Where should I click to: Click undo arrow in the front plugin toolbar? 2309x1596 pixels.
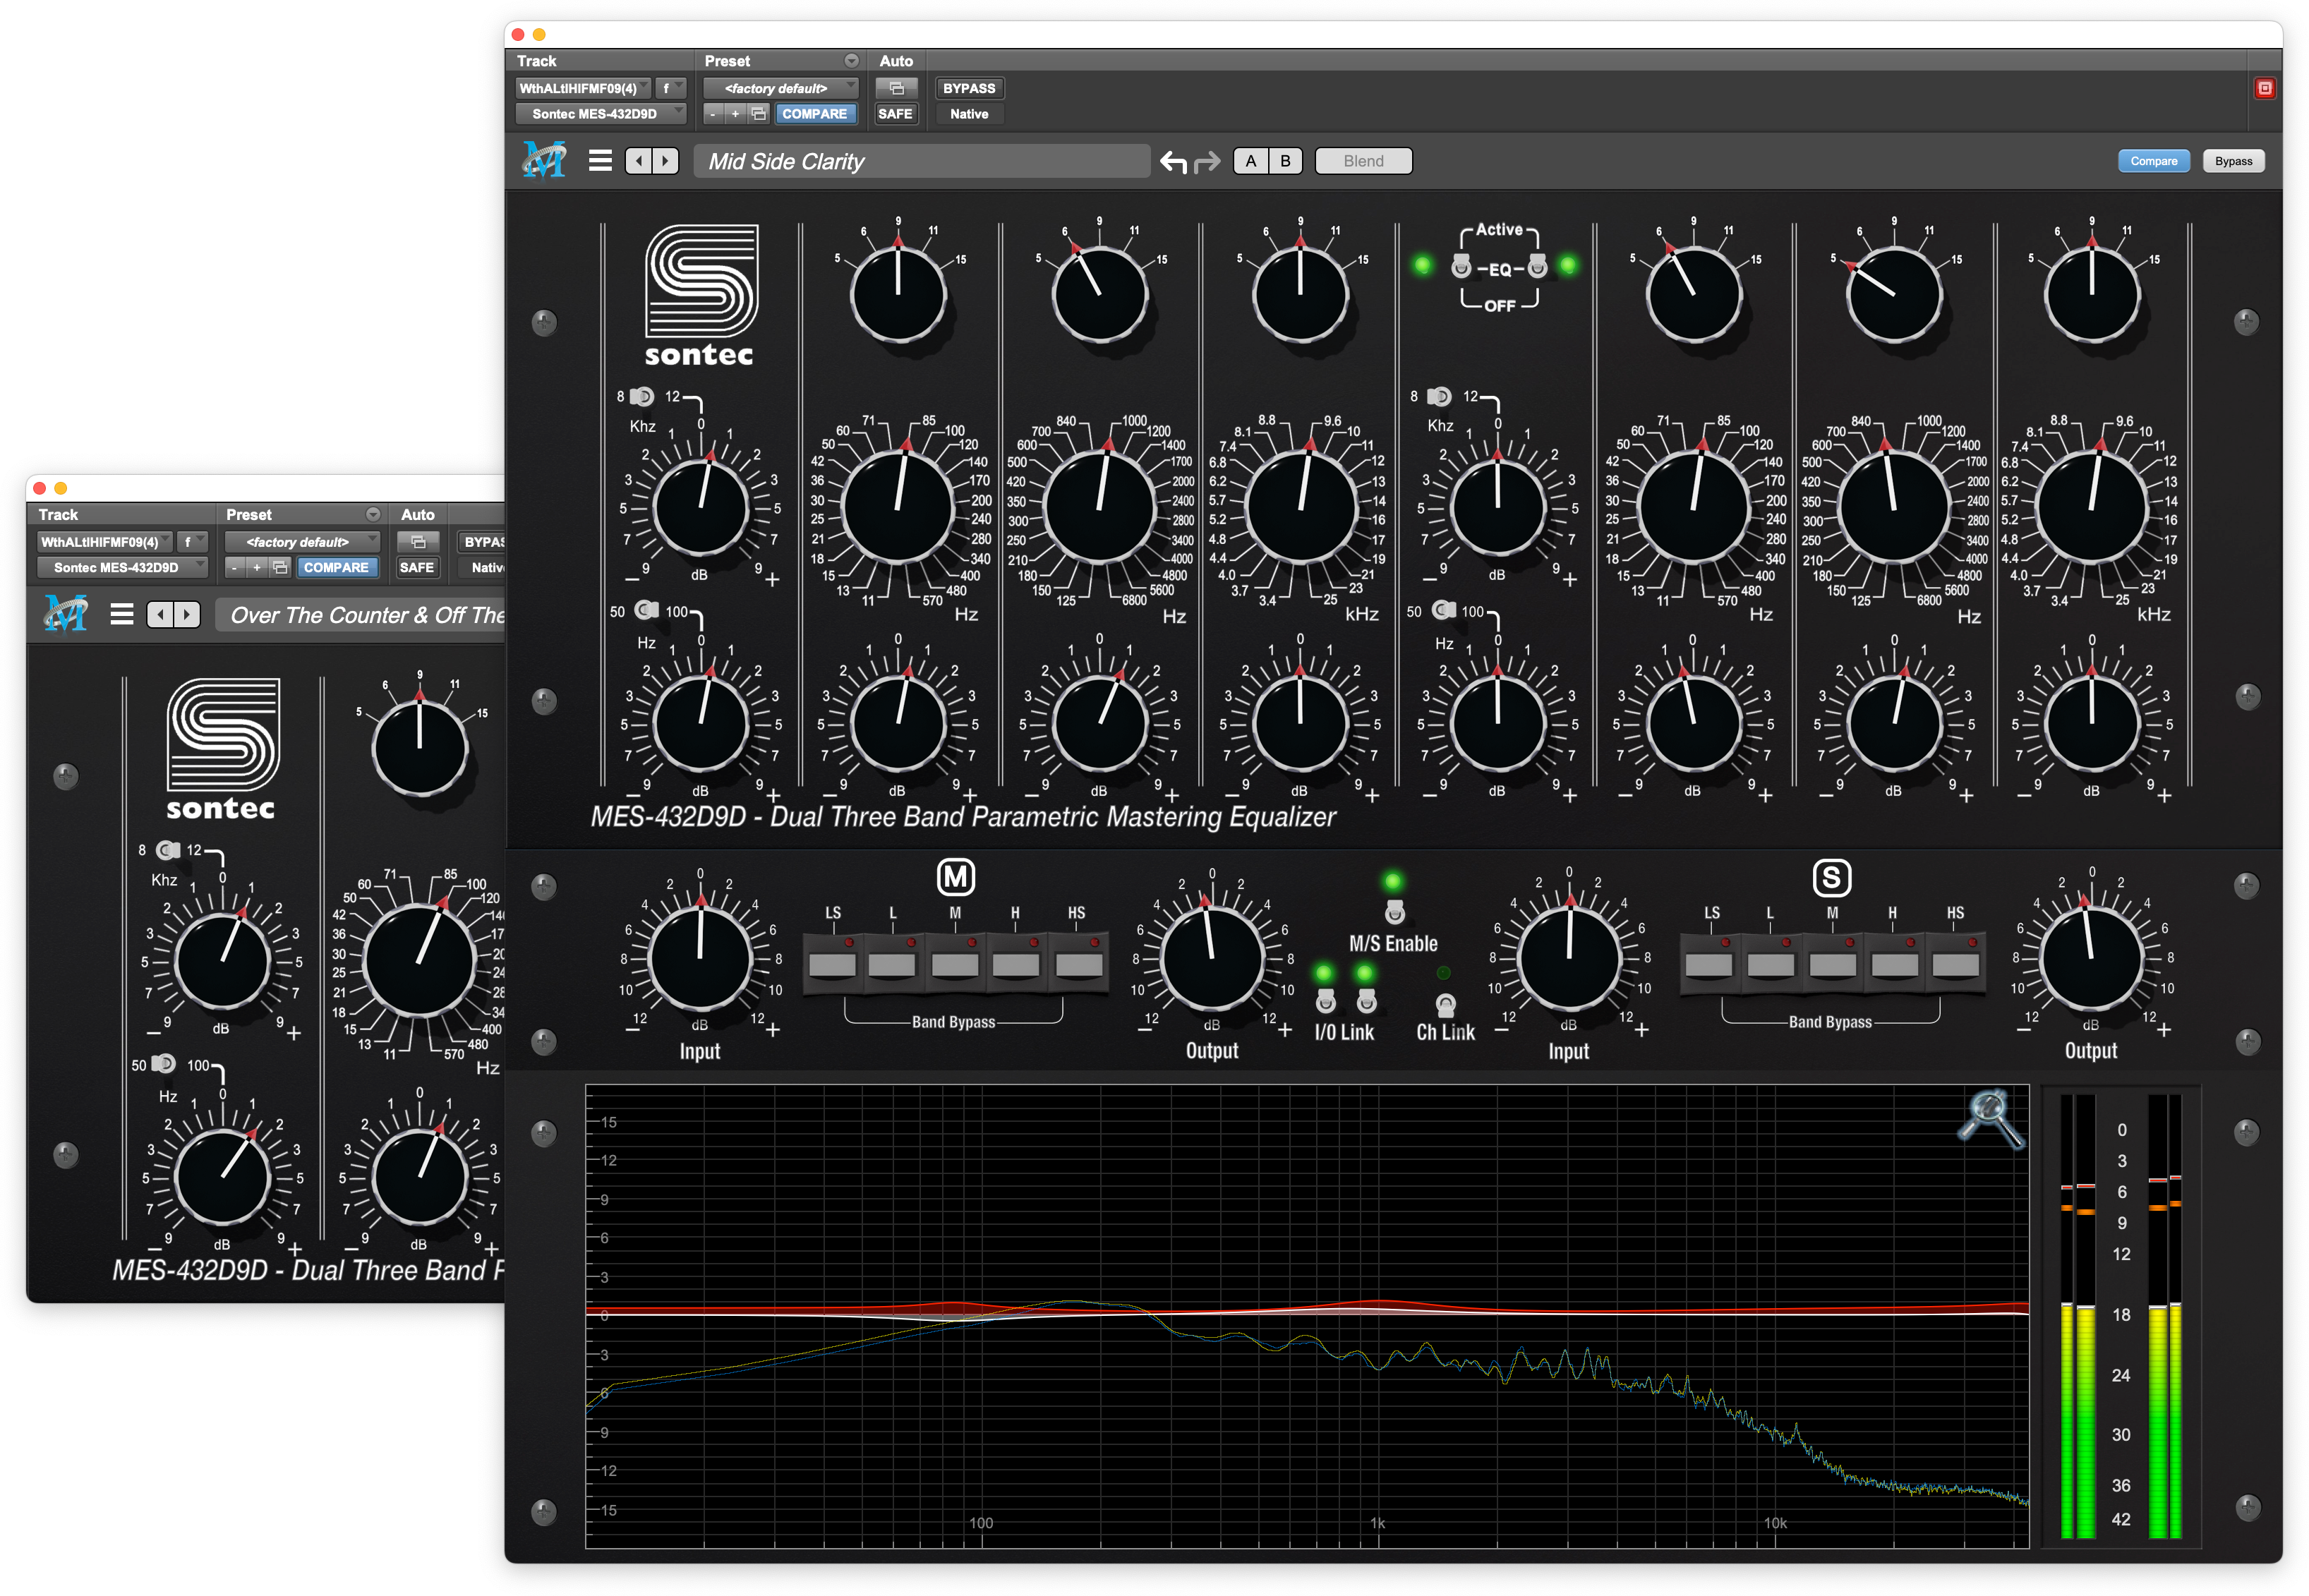(x=1173, y=161)
